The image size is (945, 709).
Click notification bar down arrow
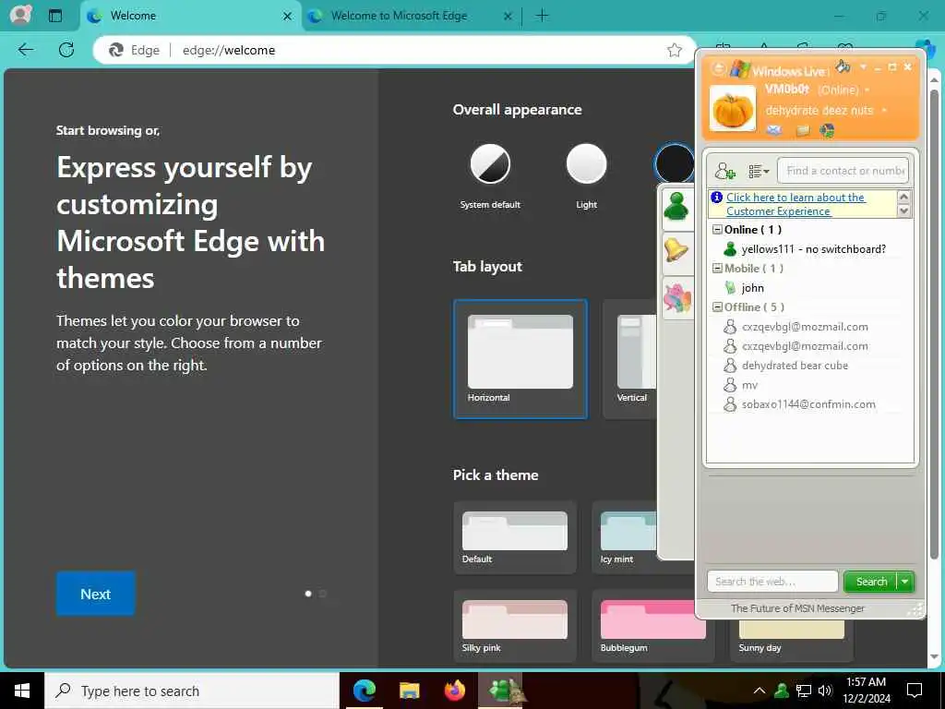[x=903, y=211]
